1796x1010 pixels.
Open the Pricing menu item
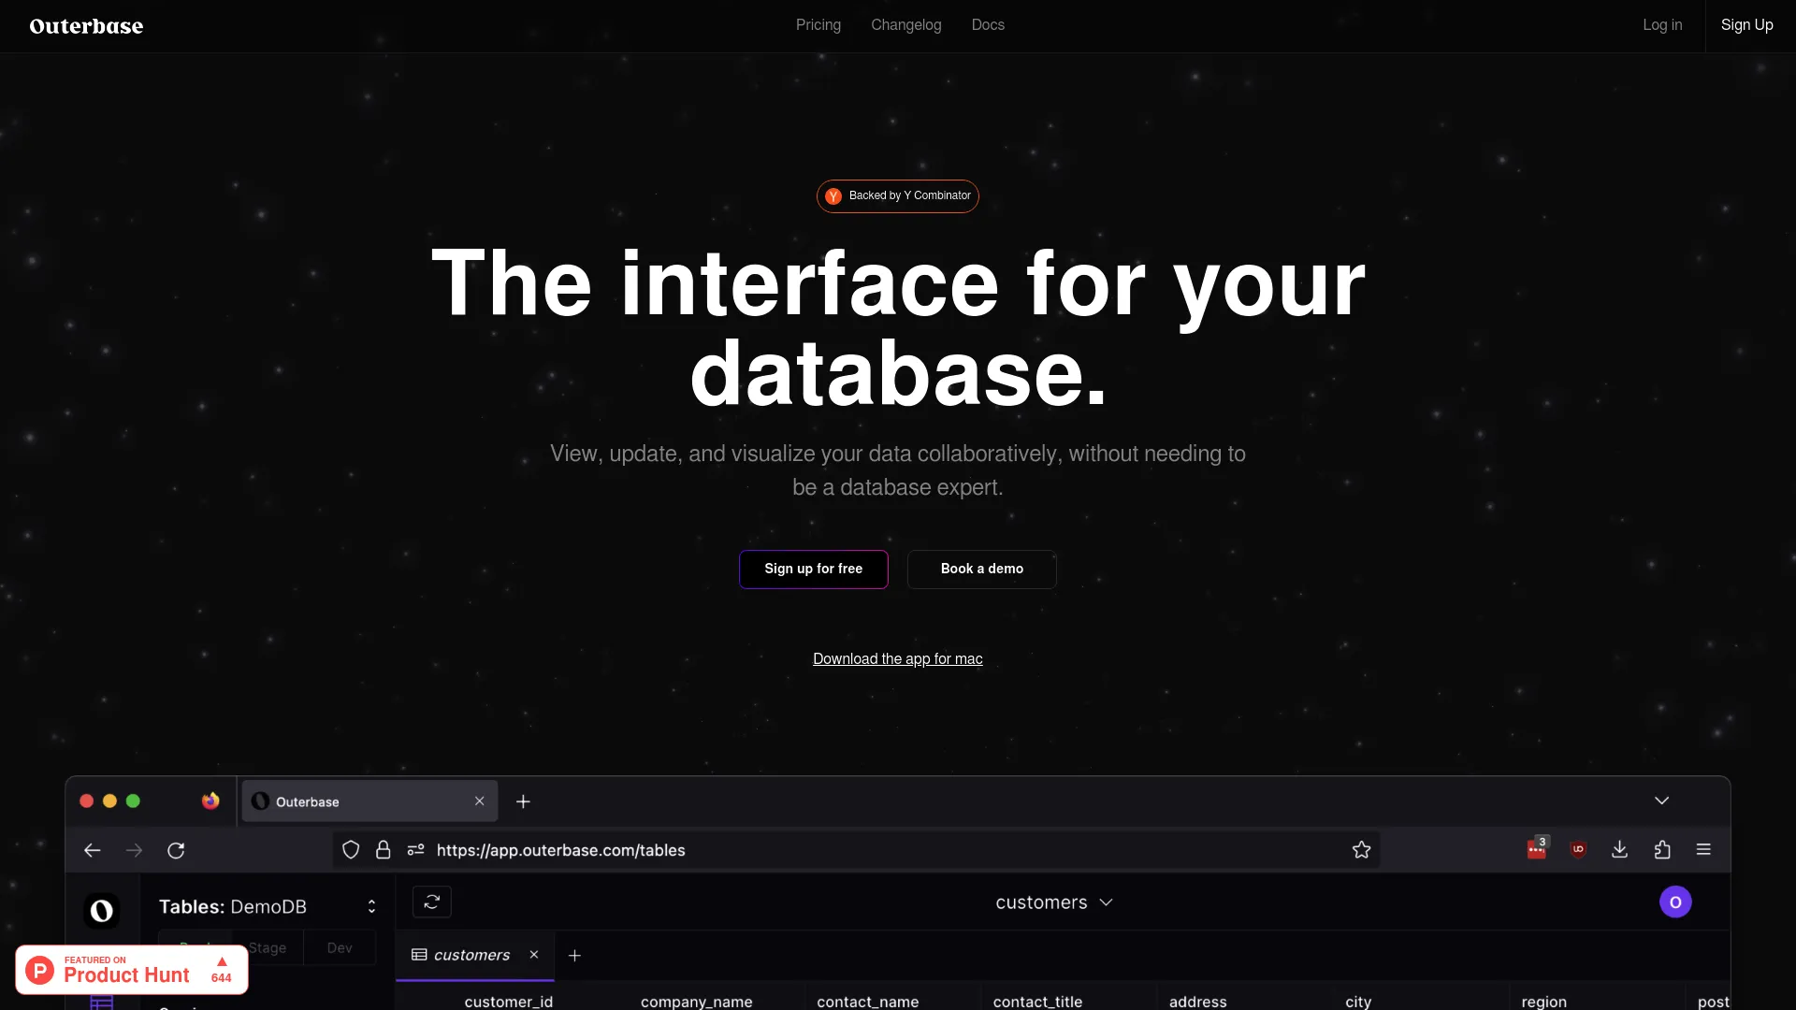(818, 25)
